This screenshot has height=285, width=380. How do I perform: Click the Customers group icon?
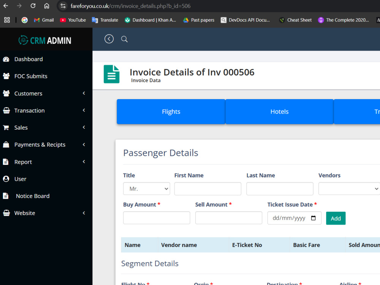click(6, 93)
